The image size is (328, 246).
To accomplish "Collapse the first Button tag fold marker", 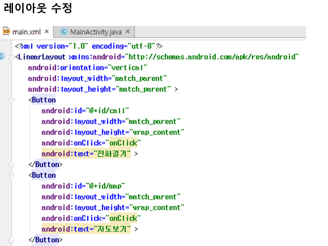I will 11,100.
